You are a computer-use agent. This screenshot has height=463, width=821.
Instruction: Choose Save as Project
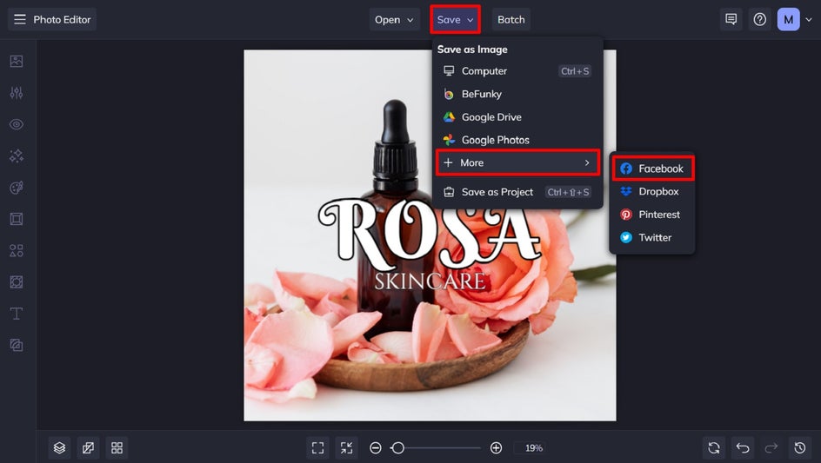coord(517,192)
